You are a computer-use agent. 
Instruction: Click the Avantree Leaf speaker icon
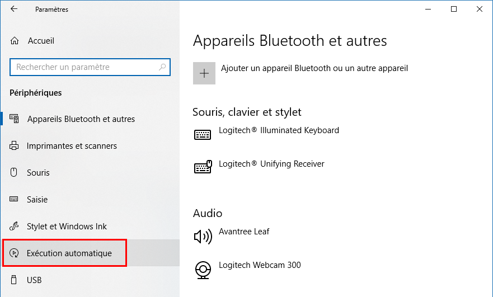point(203,237)
